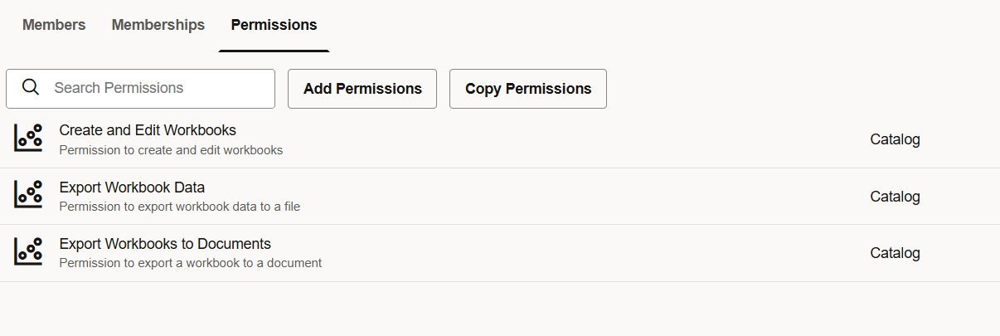Viewport: 1000px width, 336px height.
Task: Click the description about exporting workbook data to a file
Action: [x=179, y=207]
